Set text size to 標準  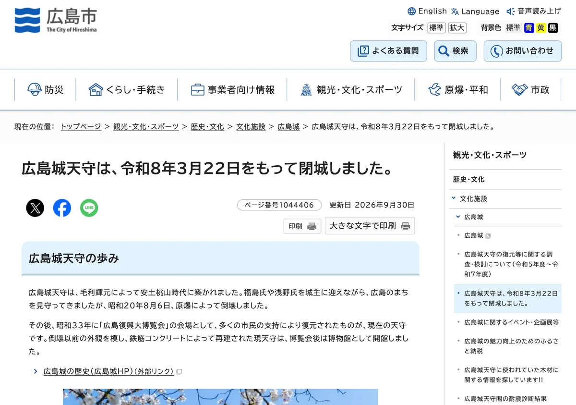coord(436,28)
